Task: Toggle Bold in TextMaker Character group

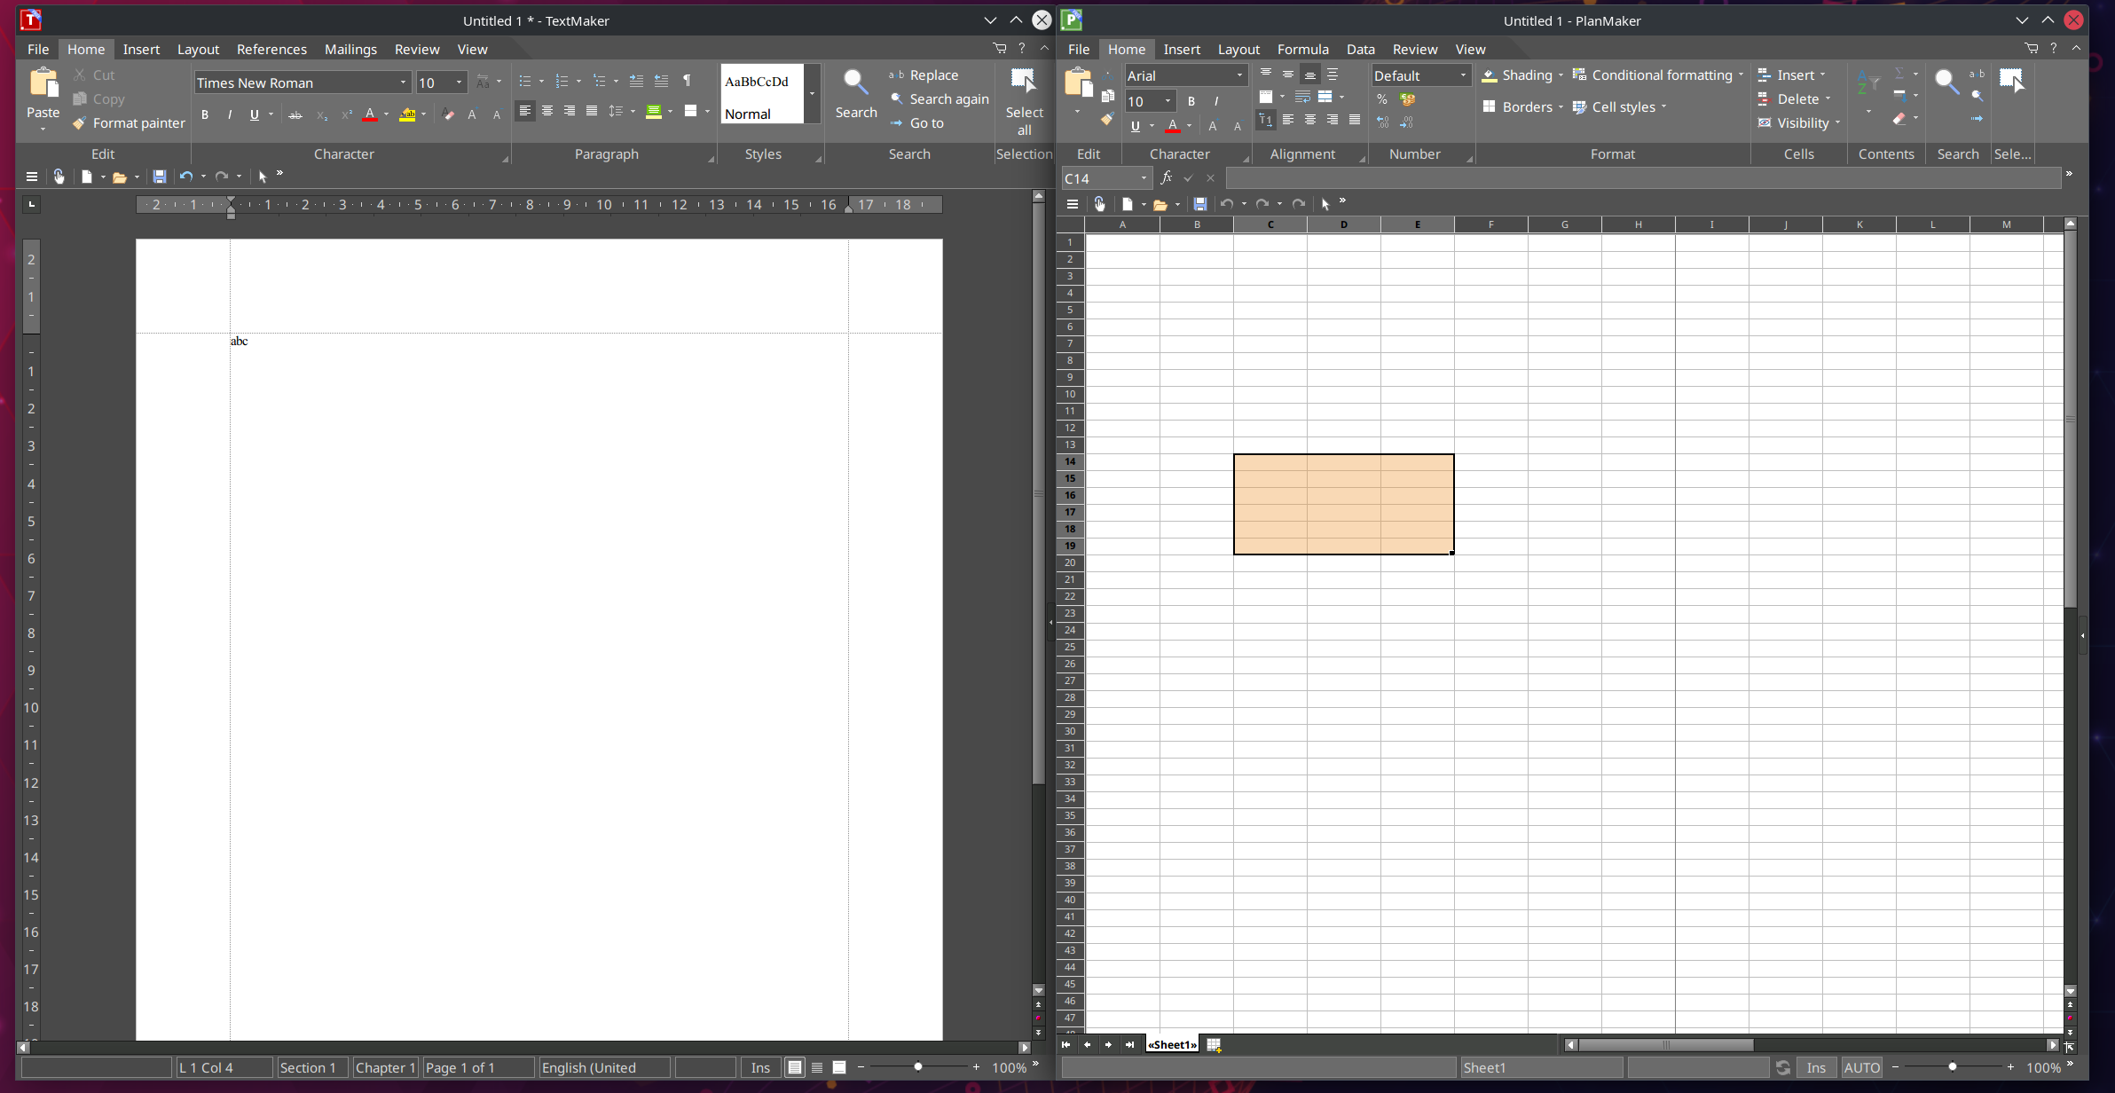Action: point(205,114)
